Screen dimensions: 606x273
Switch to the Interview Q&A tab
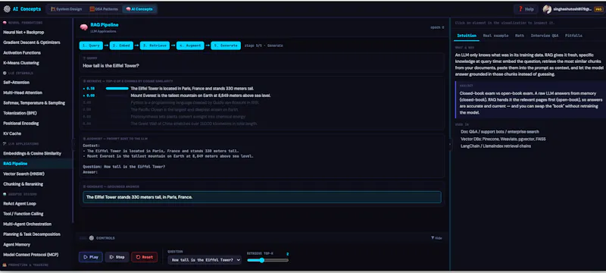544,36
